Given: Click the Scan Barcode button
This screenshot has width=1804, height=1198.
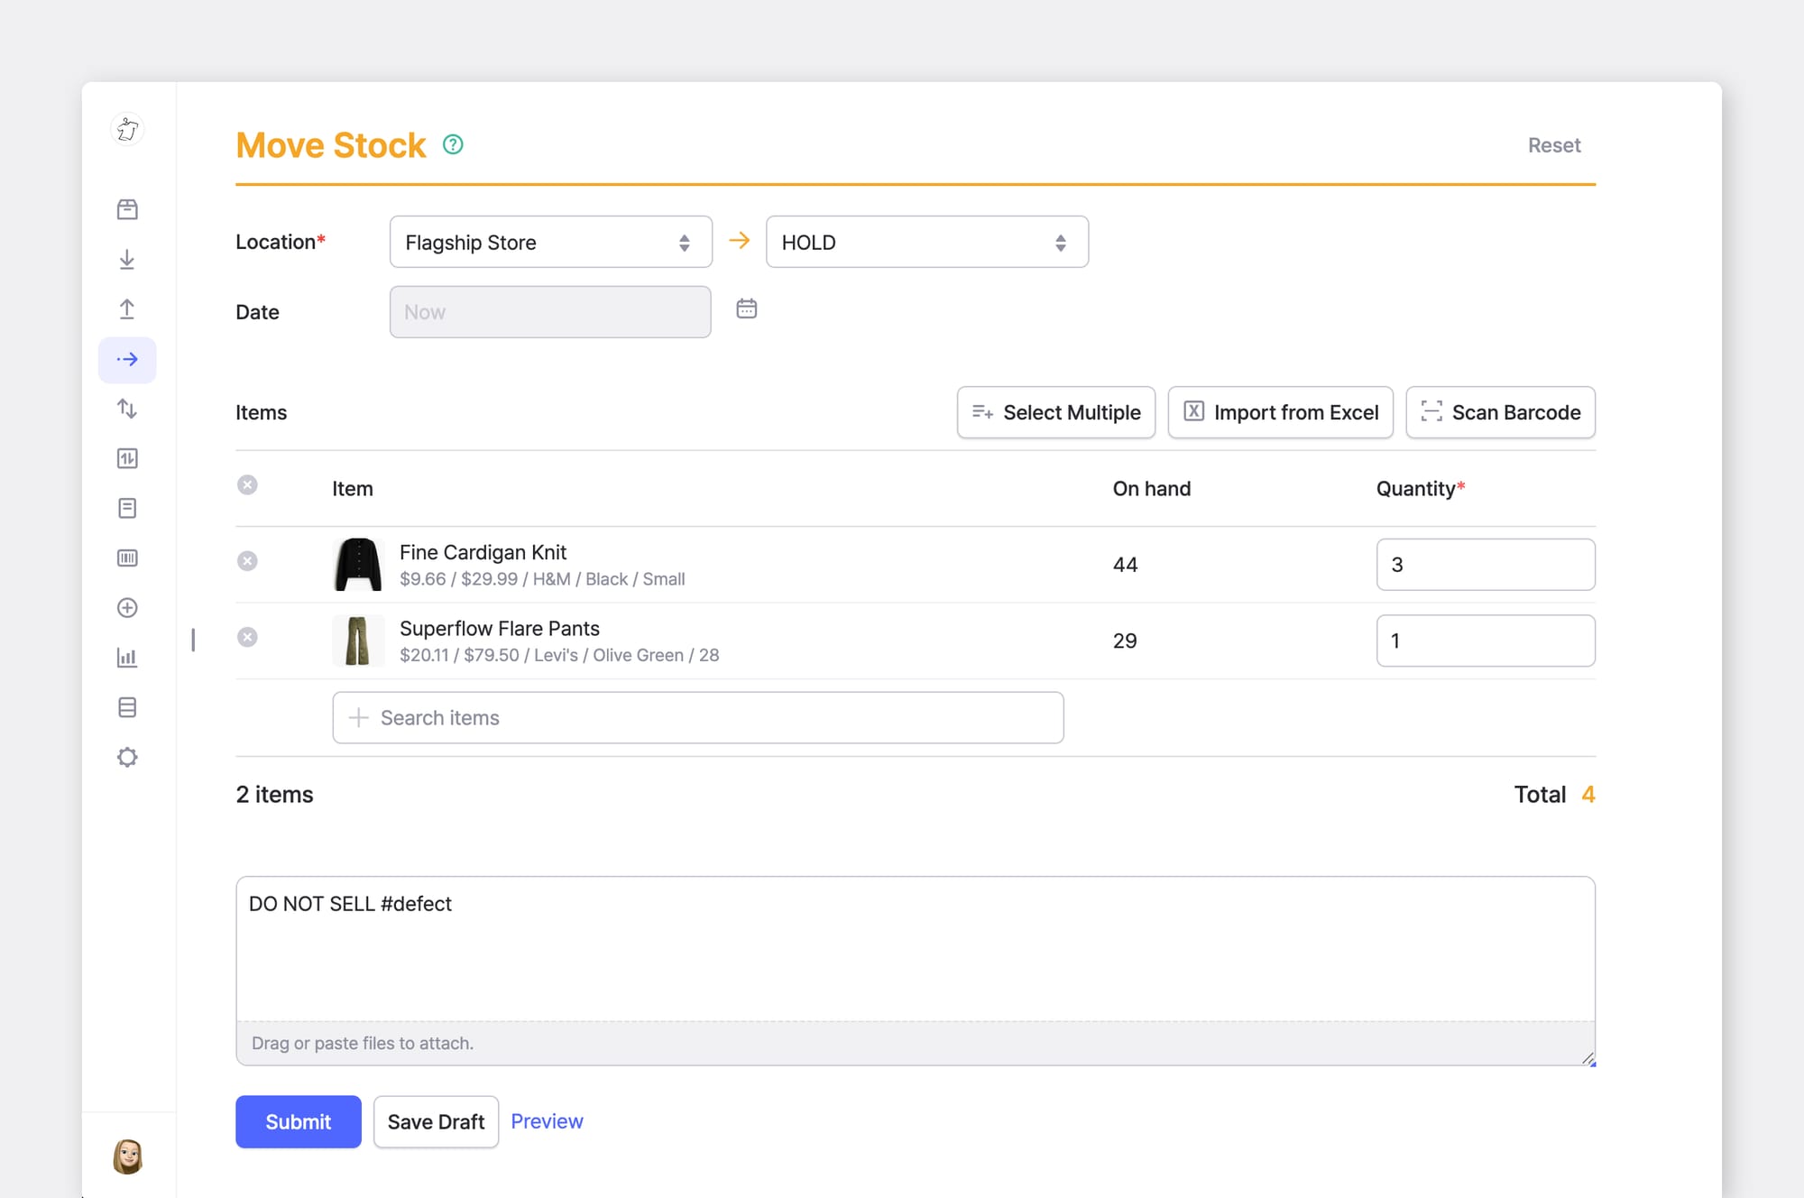Looking at the screenshot, I should [1501, 412].
